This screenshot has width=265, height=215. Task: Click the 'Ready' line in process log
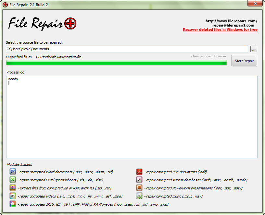click(13, 79)
